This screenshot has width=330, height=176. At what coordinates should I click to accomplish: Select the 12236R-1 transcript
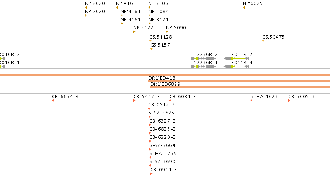click(204, 67)
